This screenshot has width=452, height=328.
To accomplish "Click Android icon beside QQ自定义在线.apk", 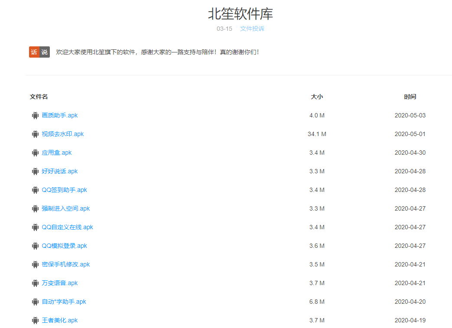I will 35,227.
